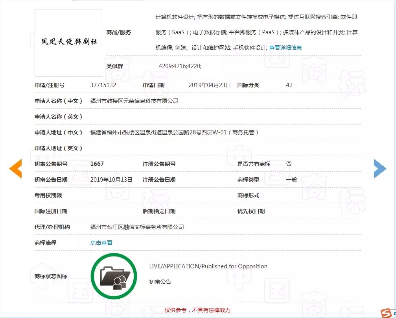Click the 后期指定日期 label
396x318 pixels.
pos(159,211)
